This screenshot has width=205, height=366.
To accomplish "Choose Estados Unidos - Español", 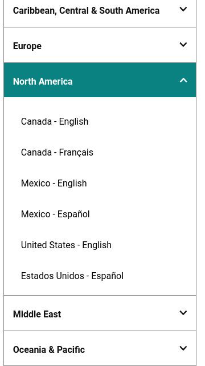I will 72,276.
